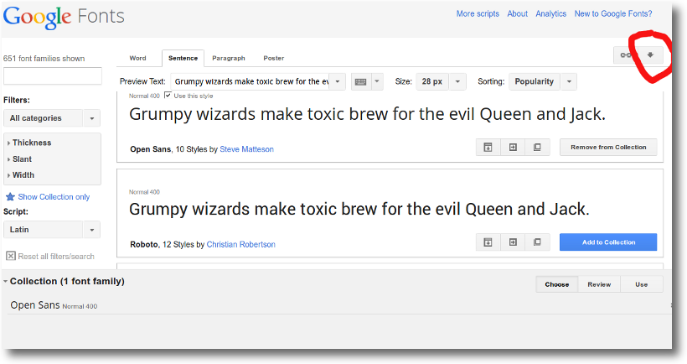
Task: Open the Analytics link
Action: click(x=550, y=13)
